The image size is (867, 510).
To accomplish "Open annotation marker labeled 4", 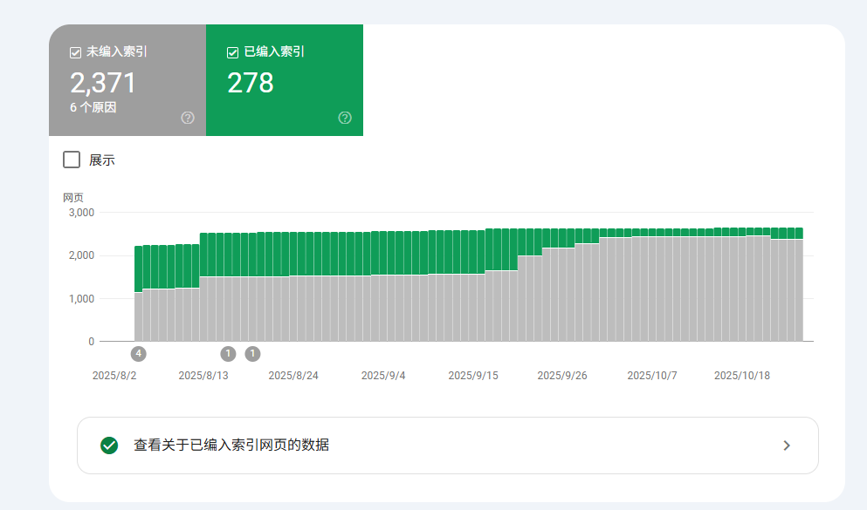I will click(138, 353).
